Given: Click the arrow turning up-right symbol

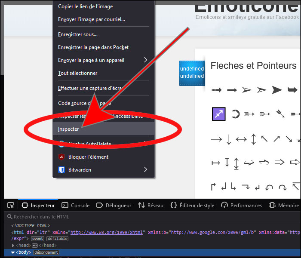Looking at the screenshot, I should [x=213, y=187].
